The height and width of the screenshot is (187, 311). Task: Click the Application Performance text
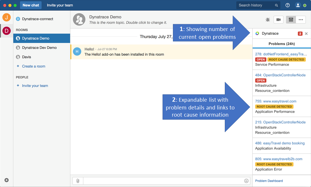[x=275, y=112]
